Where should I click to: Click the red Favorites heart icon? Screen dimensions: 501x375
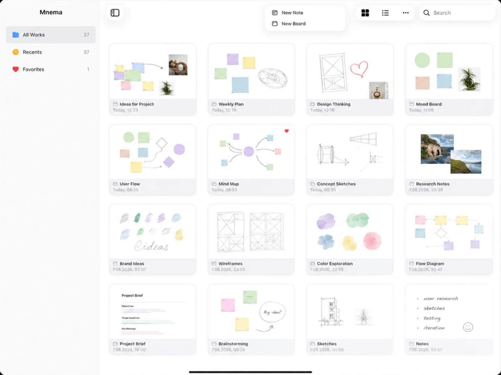(x=16, y=69)
